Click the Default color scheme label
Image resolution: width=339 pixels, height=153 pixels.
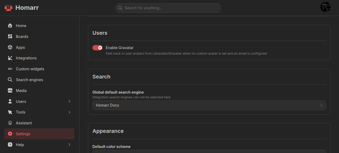click(111, 147)
